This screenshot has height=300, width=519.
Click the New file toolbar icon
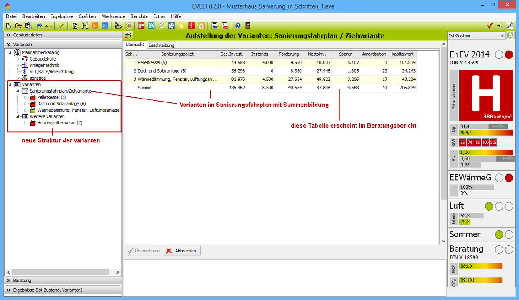tap(8, 26)
